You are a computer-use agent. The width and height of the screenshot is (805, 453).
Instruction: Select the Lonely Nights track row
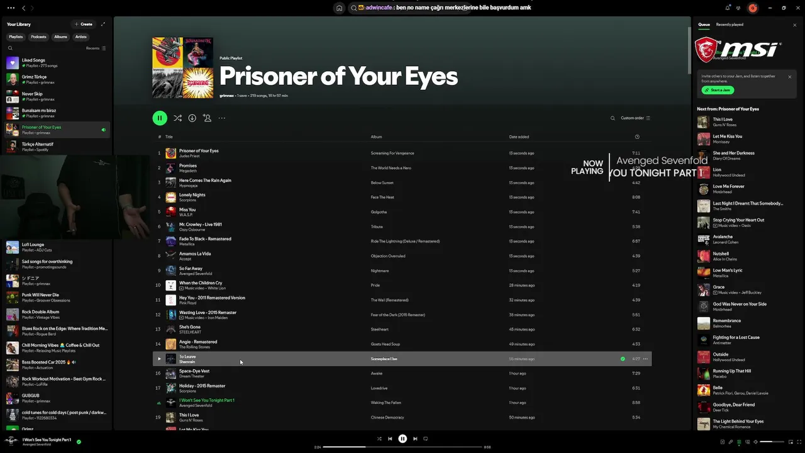coord(402,197)
